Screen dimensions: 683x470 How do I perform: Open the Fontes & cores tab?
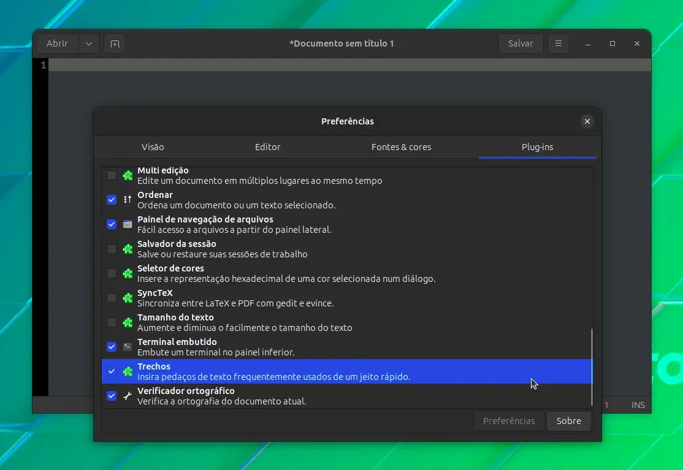point(401,147)
